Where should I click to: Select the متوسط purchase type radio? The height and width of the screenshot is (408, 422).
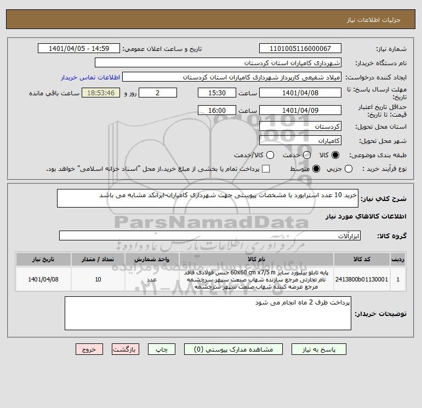pyautogui.click(x=316, y=169)
